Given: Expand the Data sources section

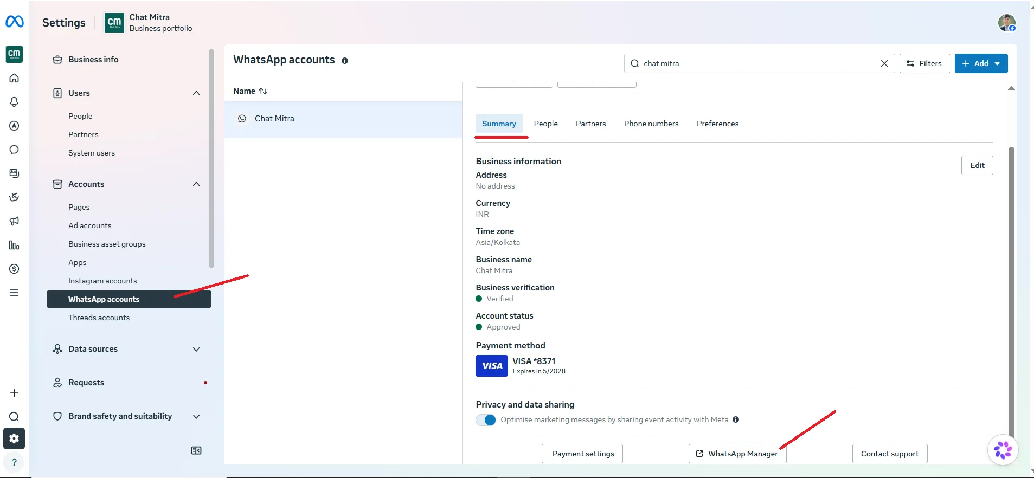Looking at the screenshot, I should pos(196,349).
